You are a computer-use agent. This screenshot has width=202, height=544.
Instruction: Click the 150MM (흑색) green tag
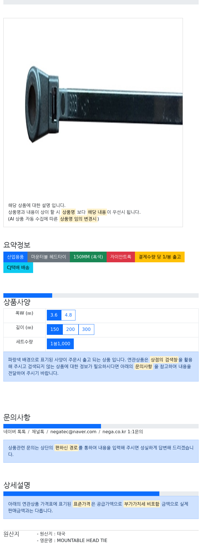(x=88, y=257)
